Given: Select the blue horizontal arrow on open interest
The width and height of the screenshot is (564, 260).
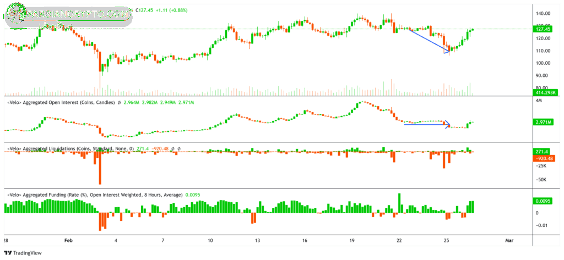Looking at the screenshot, I should point(427,124).
